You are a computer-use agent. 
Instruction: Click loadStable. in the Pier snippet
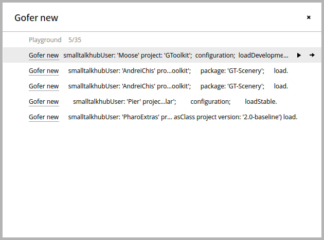pos(261,102)
